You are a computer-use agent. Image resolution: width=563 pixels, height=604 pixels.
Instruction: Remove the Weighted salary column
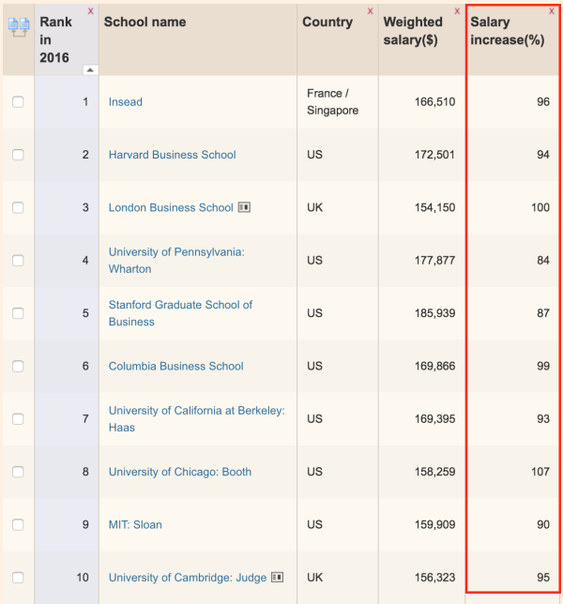click(457, 11)
